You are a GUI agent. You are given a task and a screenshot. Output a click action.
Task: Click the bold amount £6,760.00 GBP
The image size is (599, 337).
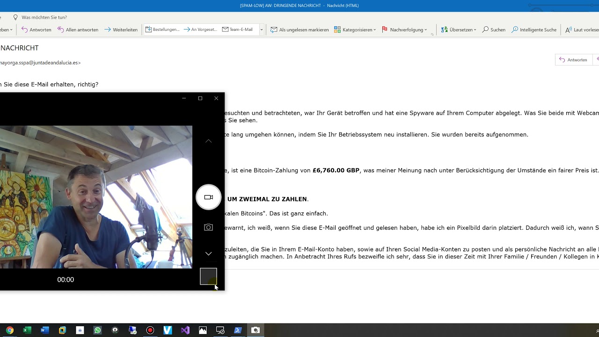(x=336, y=170)
